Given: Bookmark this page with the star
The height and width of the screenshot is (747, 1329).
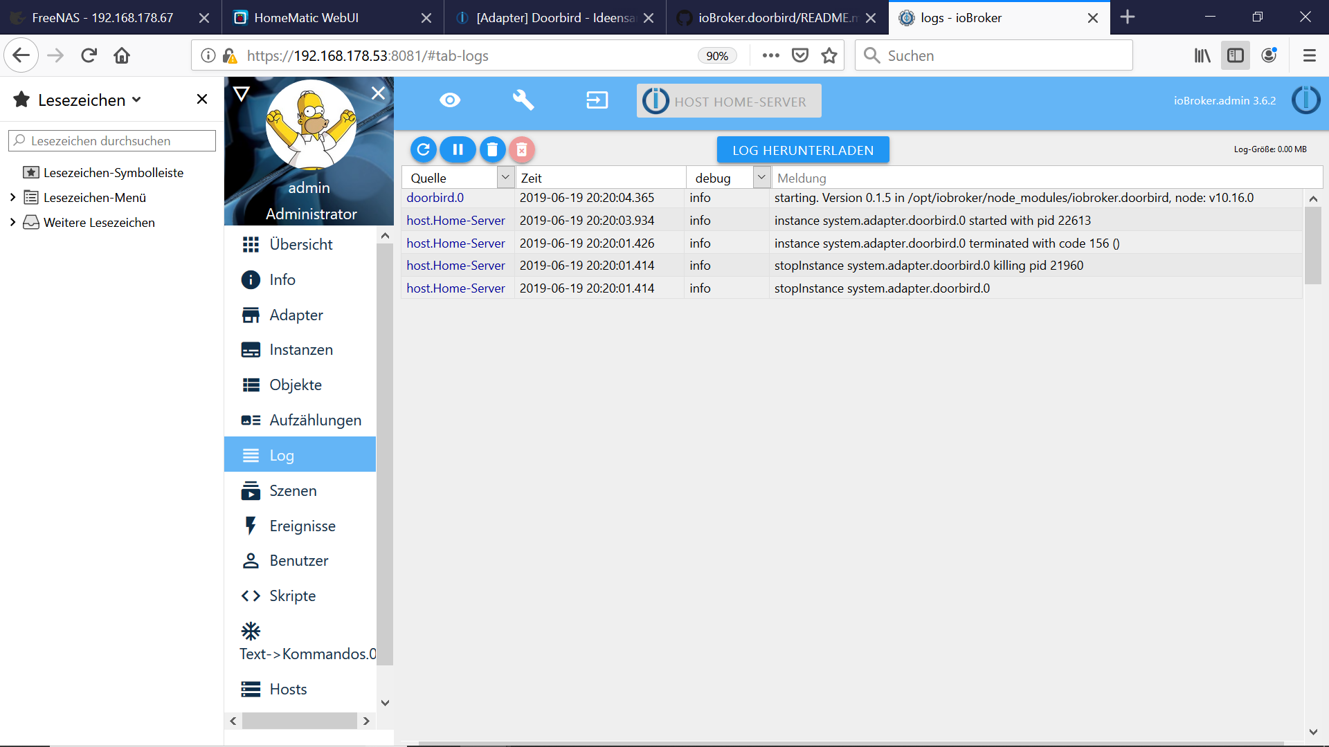Looking at the screenshot, I should pos(829,55).
